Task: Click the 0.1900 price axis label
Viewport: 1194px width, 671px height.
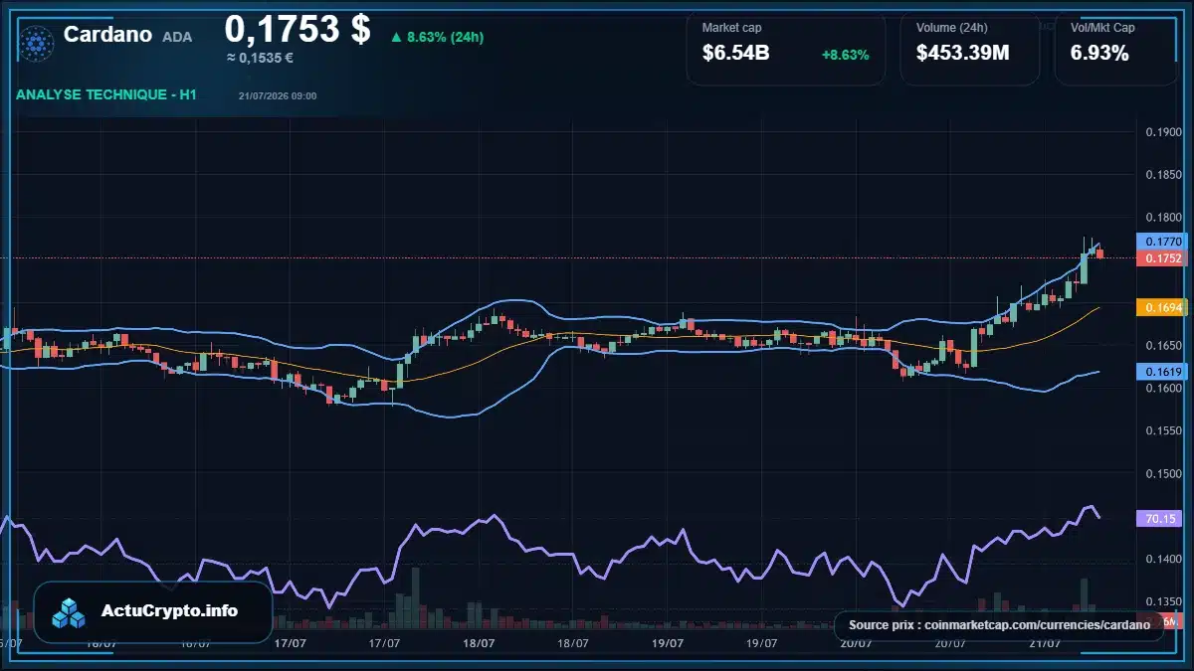Action: tap(1163, 132)
